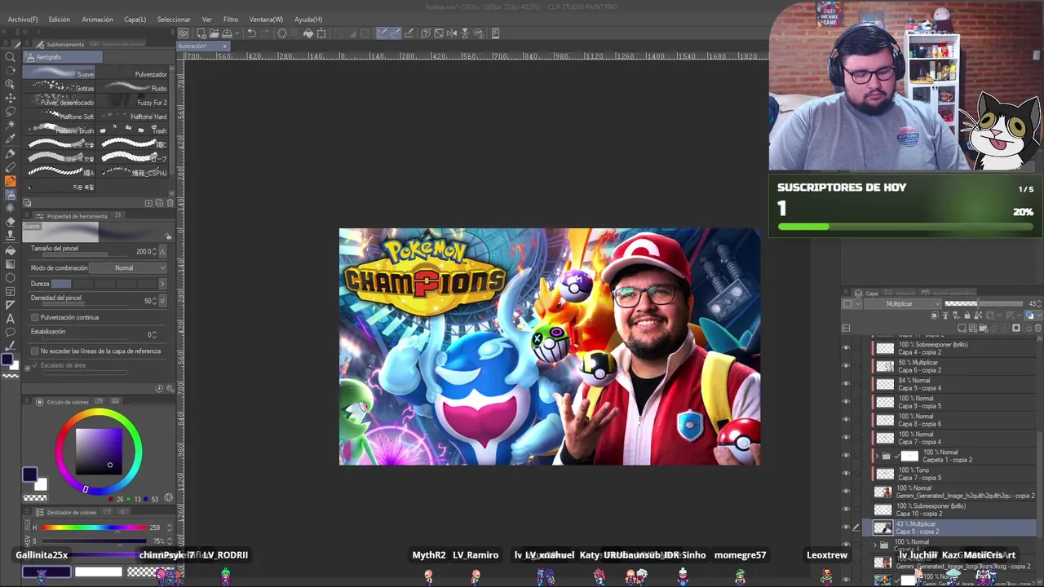This screenshot has height=587, width=1044.
Task: Hide layer Capa 9 - copia 5
Action: point(846,402)
